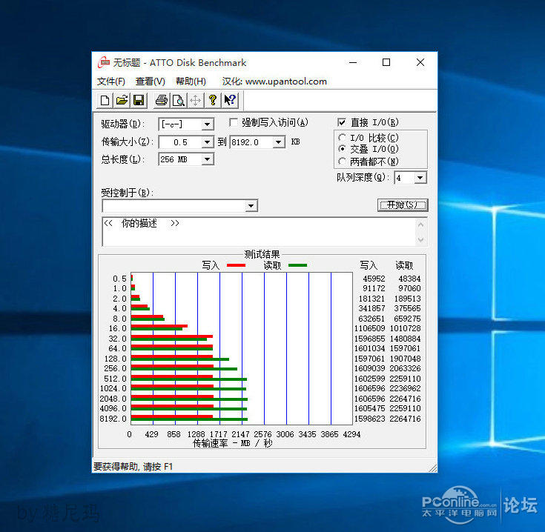This screenshot has height=532, width=545.
Task: Open the 帮助(H) menu
Action: pos(191,82)
